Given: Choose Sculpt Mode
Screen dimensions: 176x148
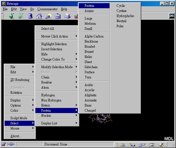Looking at the screenshot, I should (x=19, y=118).
